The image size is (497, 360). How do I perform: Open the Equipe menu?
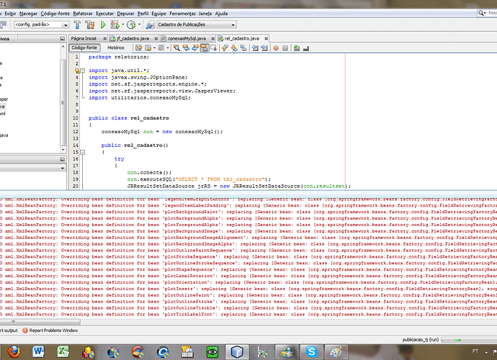coord(158,13)
